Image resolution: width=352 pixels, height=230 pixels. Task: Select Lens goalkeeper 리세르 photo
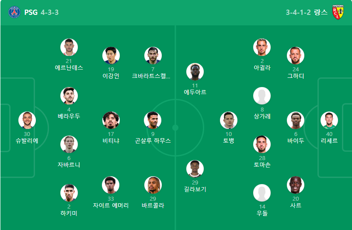click(x=329, y=120)
